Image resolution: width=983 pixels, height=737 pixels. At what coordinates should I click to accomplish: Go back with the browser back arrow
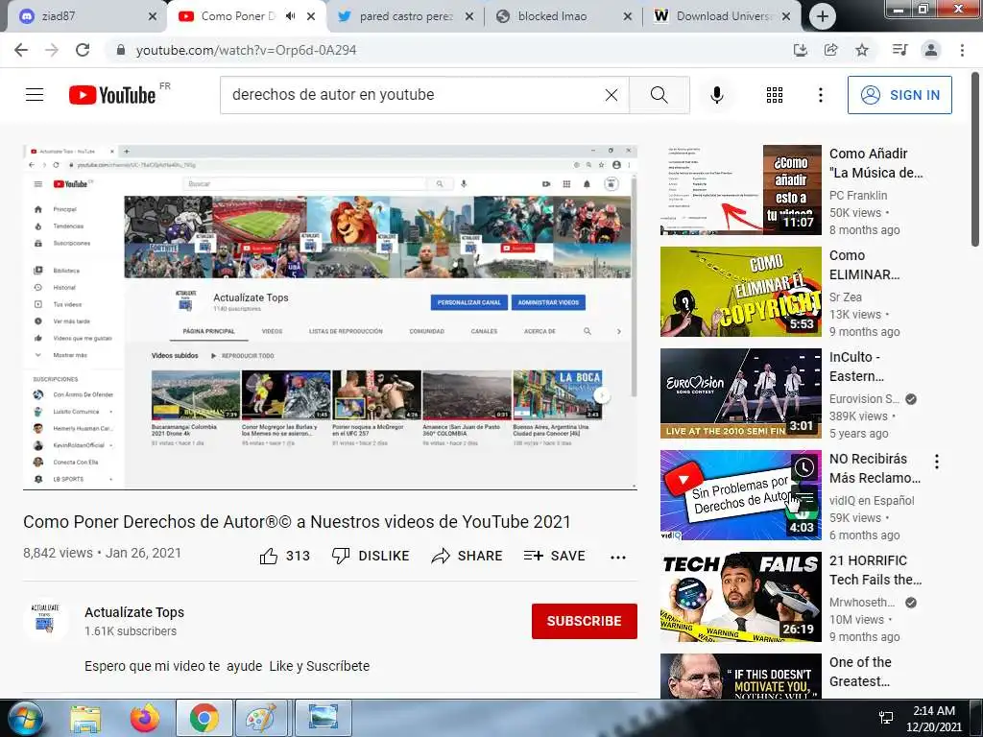pos(21,50)
